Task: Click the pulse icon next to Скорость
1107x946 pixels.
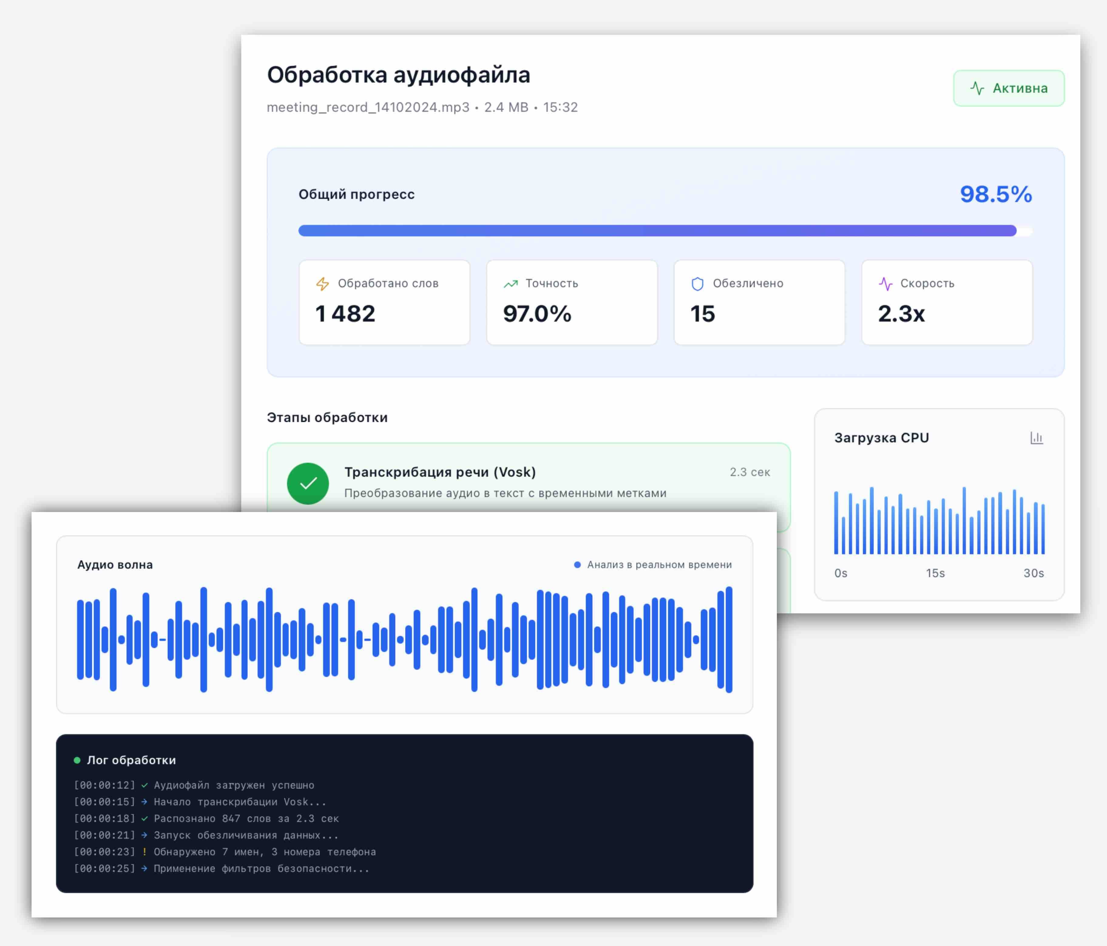Action: [x=885, y=284]
